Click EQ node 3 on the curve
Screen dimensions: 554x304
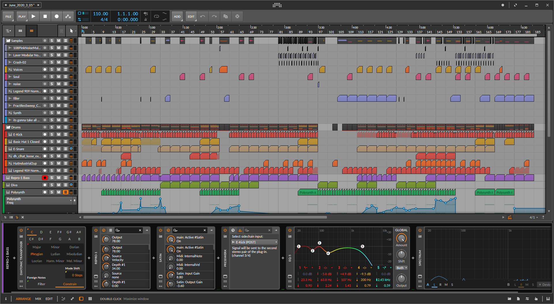point(319,243)
